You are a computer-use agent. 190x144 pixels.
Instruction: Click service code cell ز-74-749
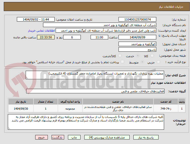point(166,109)
